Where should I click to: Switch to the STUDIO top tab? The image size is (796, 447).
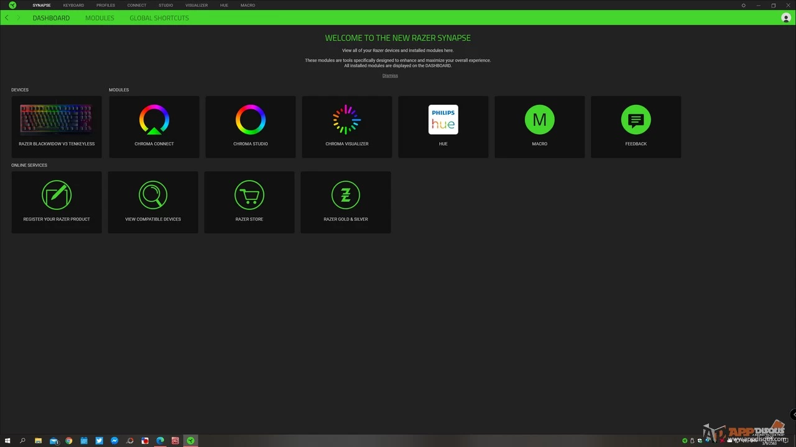tap(165, 5)
